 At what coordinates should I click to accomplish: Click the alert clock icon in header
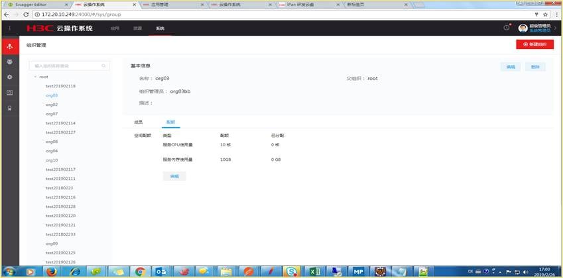pos(507,28)
